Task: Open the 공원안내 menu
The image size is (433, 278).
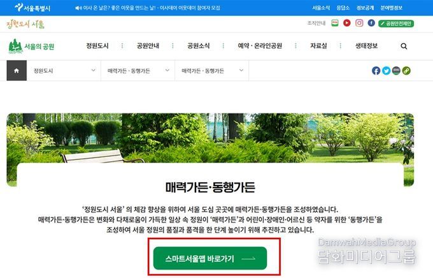Action: coord(148,46)
